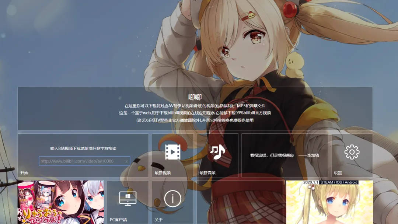The image size is (398, 224).
Task: Focus the bilibili video URL input field
Action: [x=84, y=161]
